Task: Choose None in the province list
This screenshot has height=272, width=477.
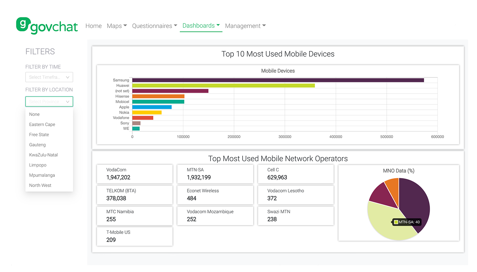Action: point(49,114)
